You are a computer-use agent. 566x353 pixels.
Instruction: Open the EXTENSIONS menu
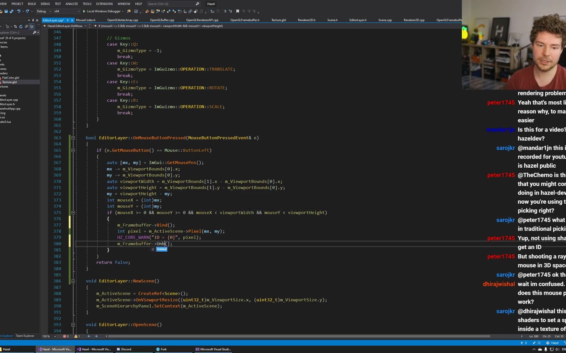pos(104,4)
